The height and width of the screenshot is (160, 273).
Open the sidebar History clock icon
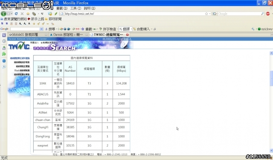[x=4, y=41]
